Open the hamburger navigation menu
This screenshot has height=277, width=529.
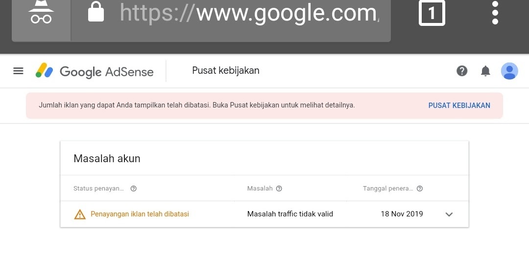pyautogui.click(x=18, y=71)
